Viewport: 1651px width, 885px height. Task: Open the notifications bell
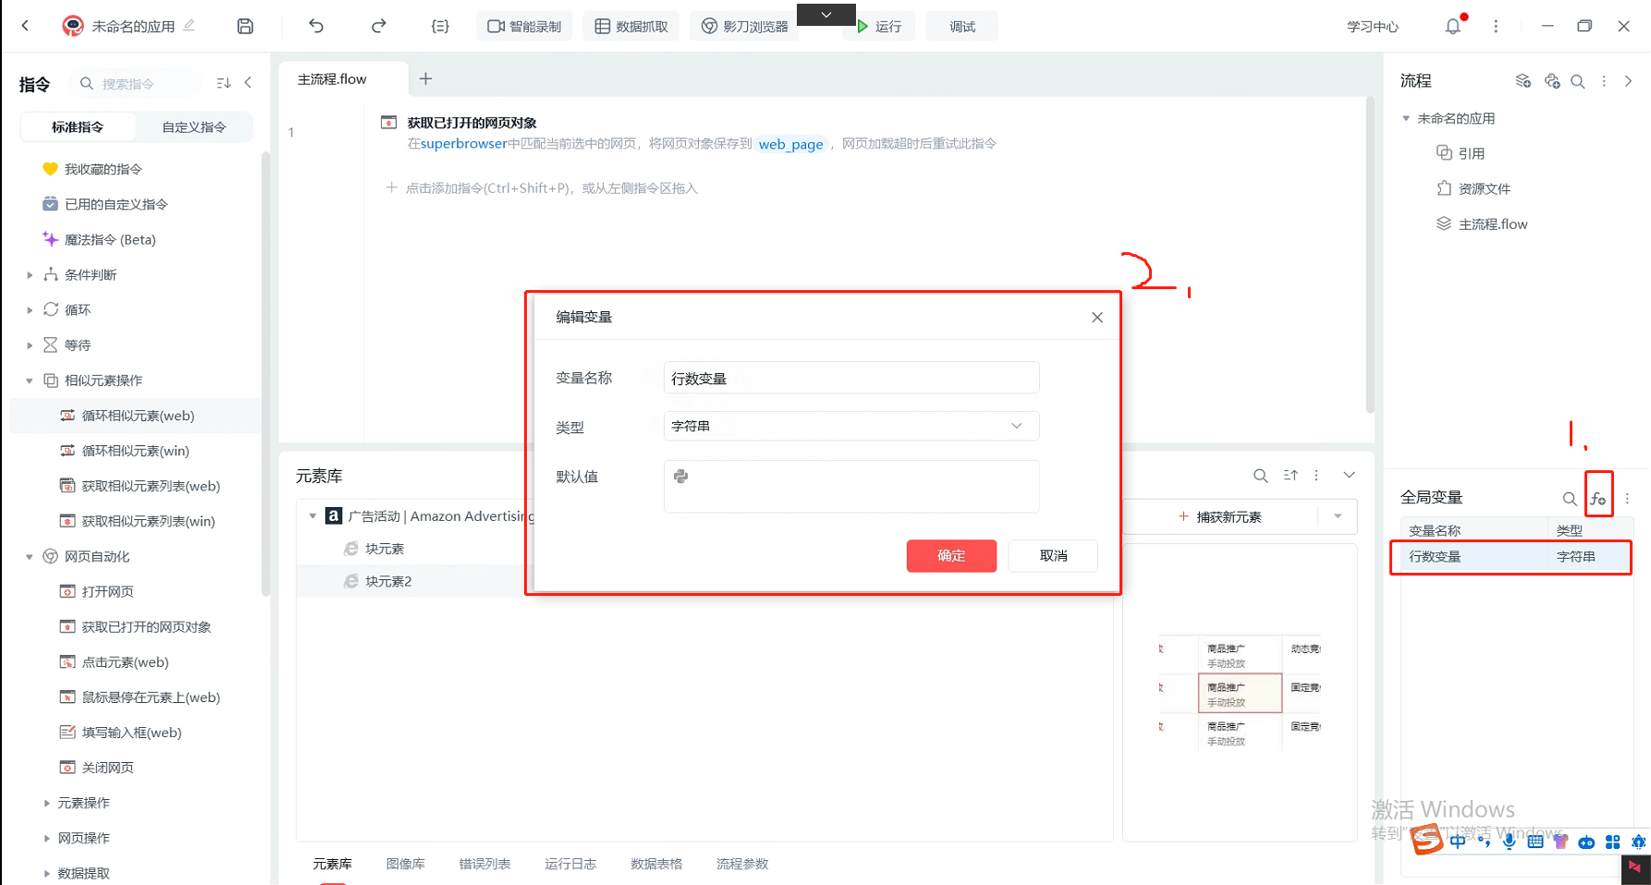click(x=1453, y=26)
